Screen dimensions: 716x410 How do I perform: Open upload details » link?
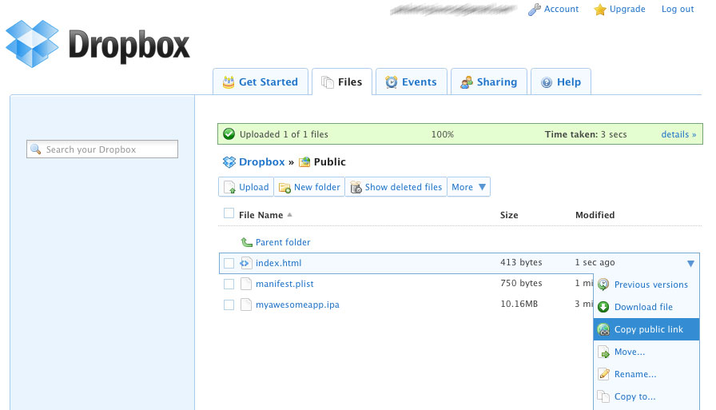[678, 134]
